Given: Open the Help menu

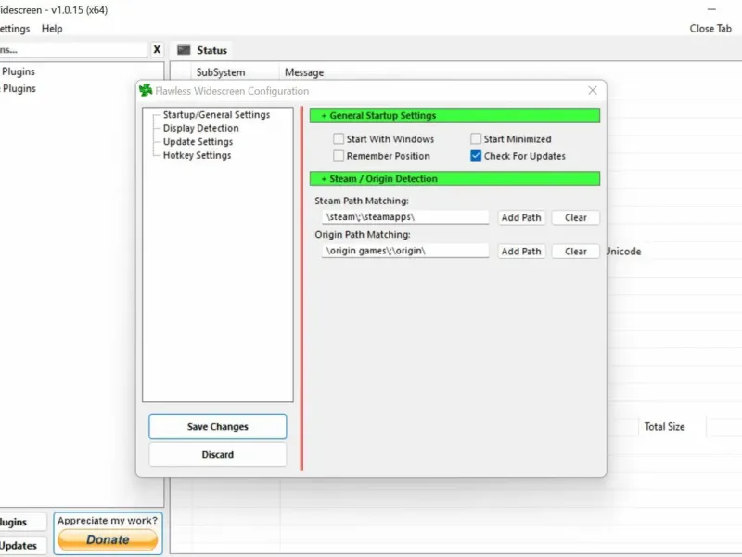Looking at the screenshot, I should tap(52, 29).
